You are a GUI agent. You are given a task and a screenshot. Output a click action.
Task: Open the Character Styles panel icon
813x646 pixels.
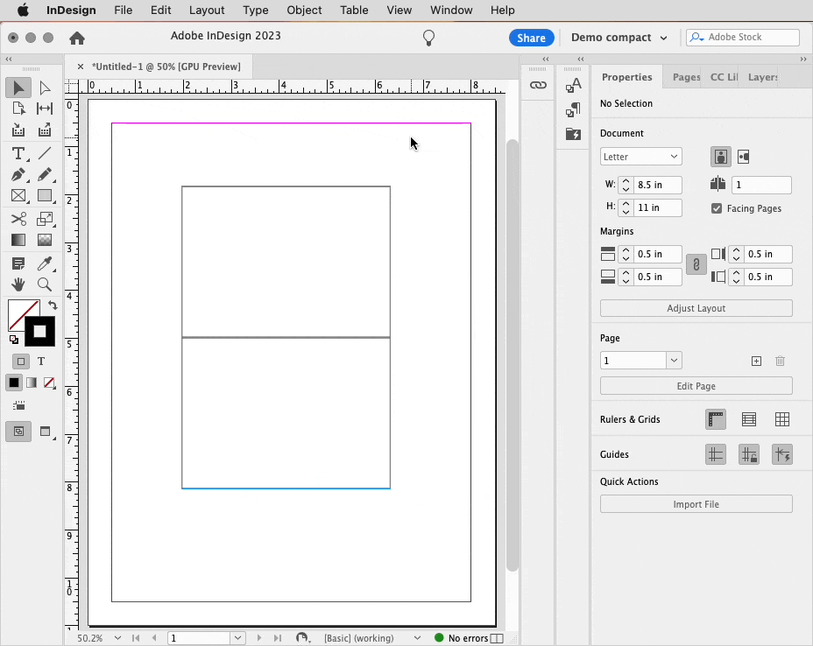574,86
